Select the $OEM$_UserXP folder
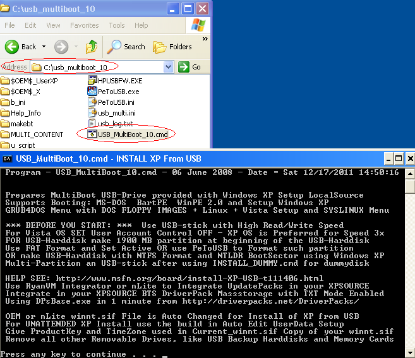Image resolution: width=415 pixels, height=358 pixels. point(33,81)
